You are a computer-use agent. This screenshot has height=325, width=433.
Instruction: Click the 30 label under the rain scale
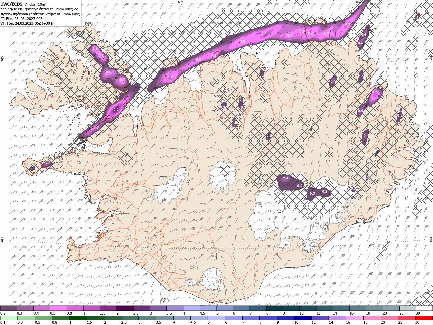417,323
